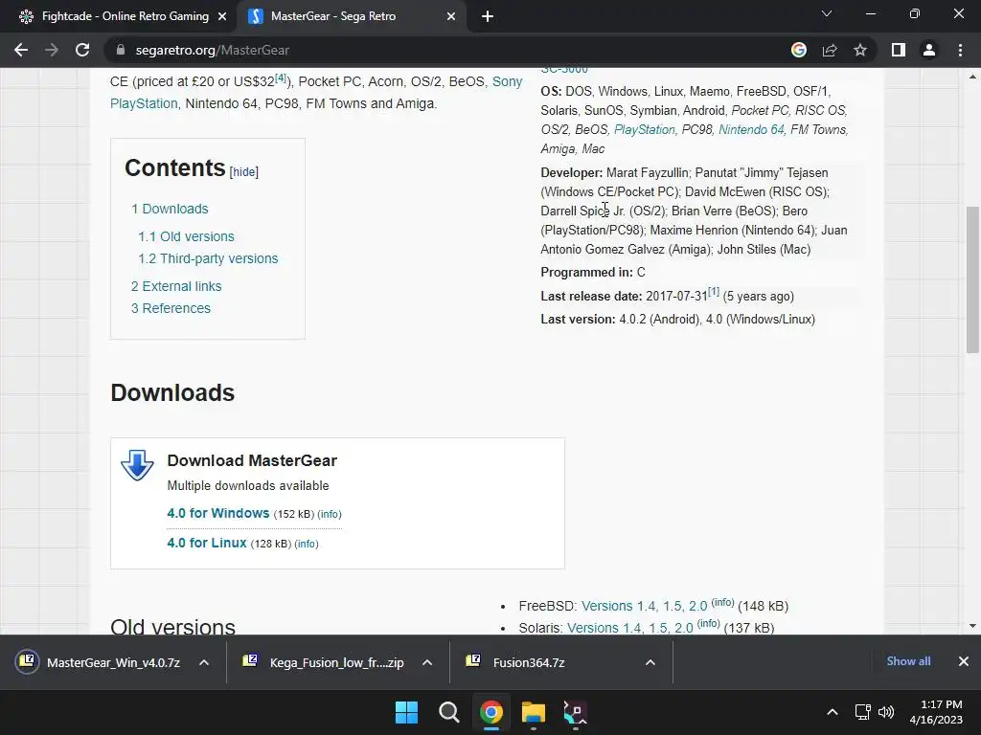Expand options for Fusion364.7z download
Screen dimensions: 981x735
coord(650,662)
